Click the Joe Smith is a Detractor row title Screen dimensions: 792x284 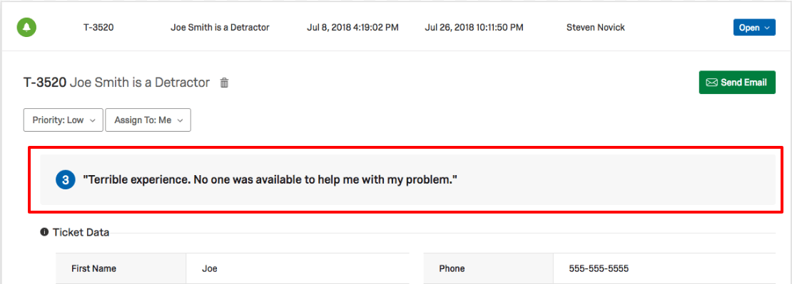tap(220, 27)
